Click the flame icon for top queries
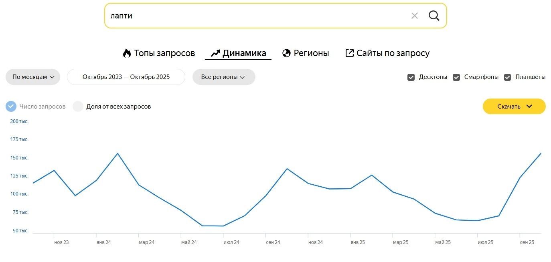551x262 pixels. (x=127, y=53)
